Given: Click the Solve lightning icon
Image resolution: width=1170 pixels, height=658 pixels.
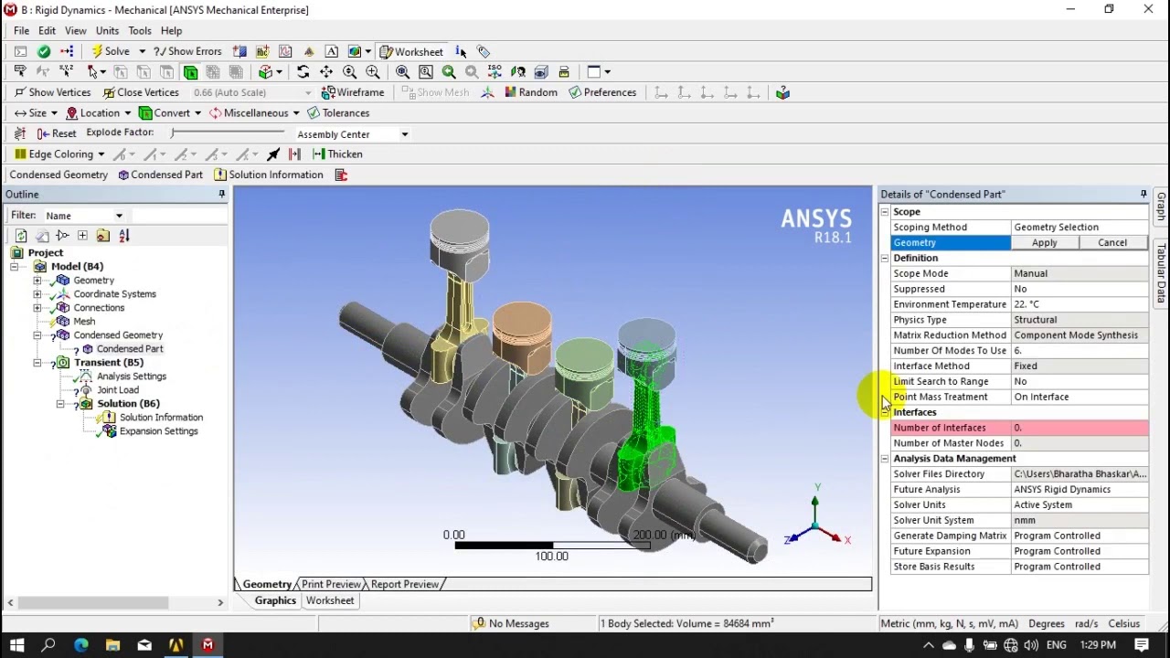Looking at the screenshot, I should 96,51.
